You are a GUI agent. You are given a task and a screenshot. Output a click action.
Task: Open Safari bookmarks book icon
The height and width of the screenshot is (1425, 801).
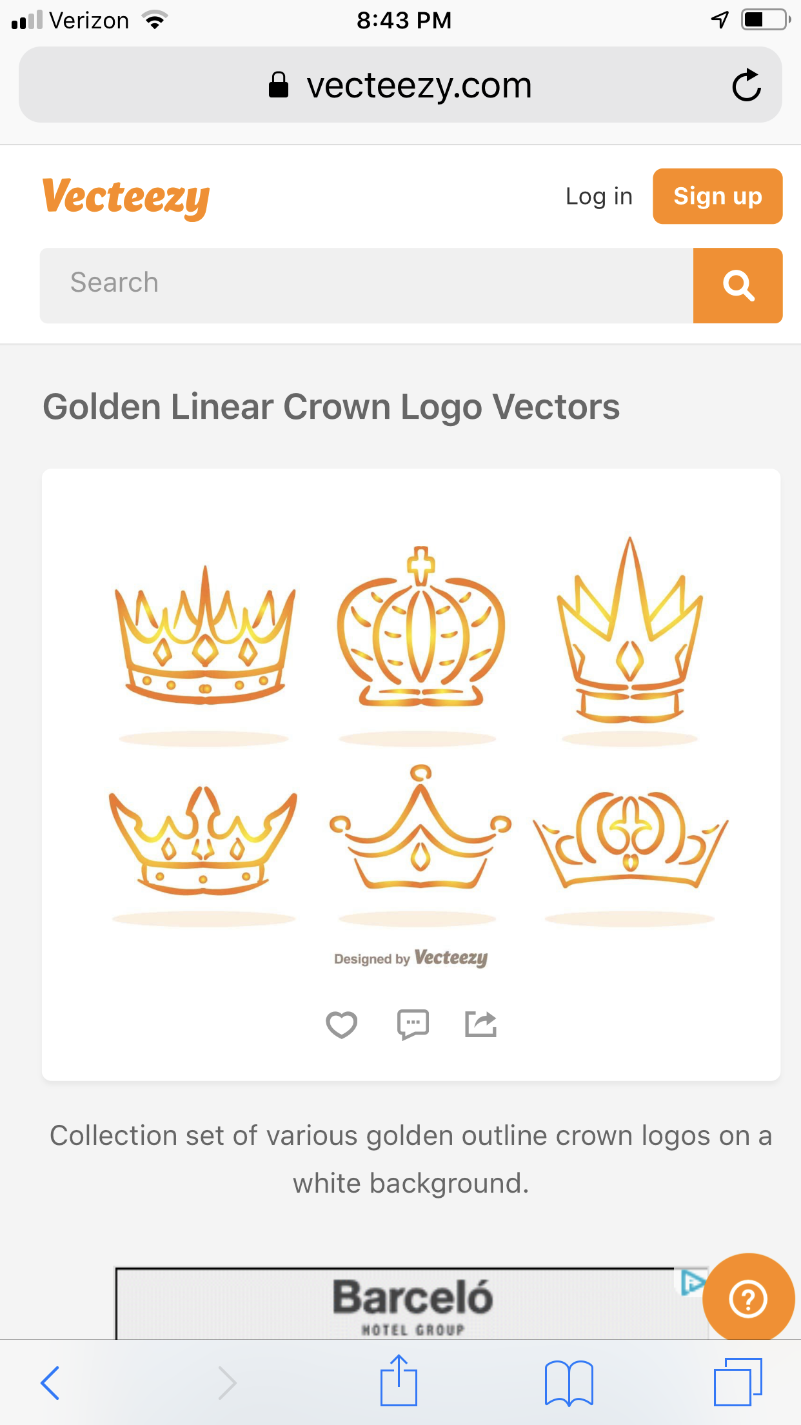pos(569,1382)
